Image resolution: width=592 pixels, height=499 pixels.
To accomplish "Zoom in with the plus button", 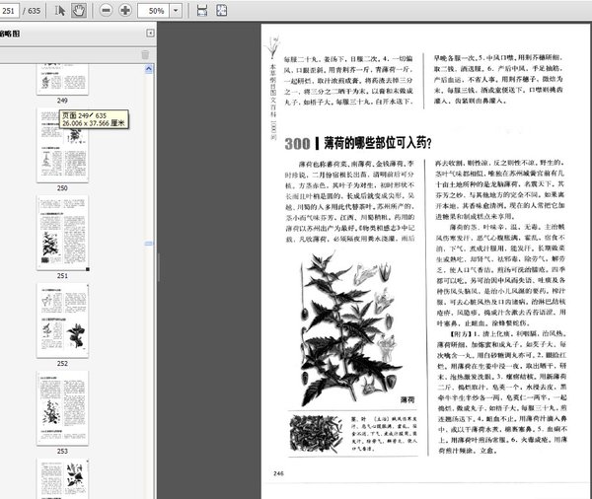I will pos(125,10).
